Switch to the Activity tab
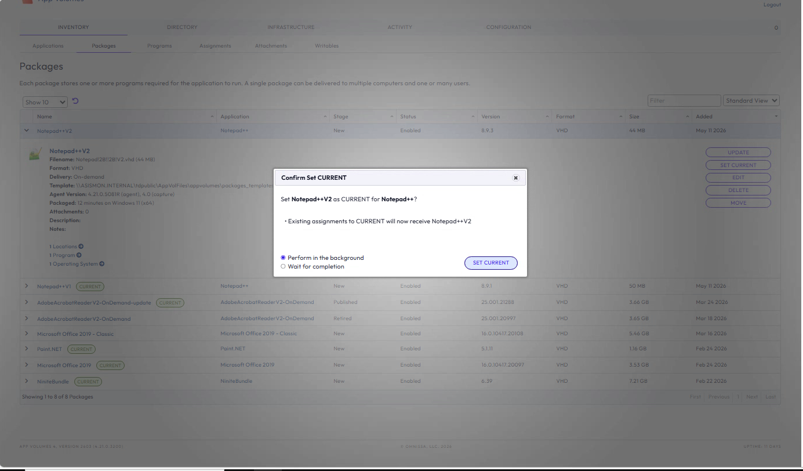Viewport: 803px width, 471px height. [x=400, y=27]
